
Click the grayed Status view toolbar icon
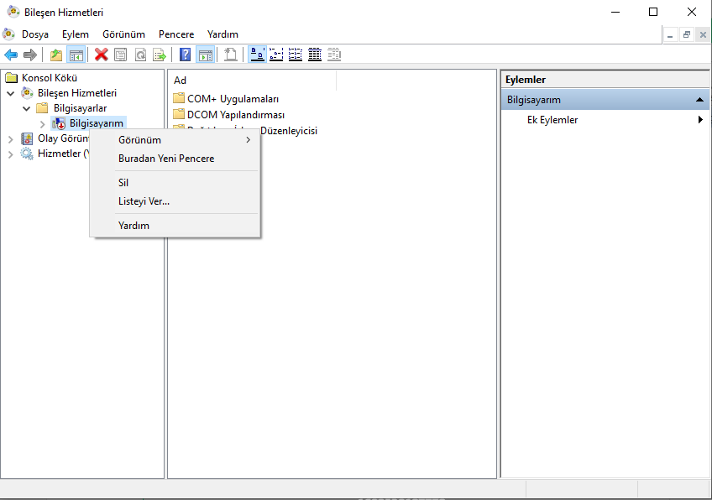pos(334,55)
